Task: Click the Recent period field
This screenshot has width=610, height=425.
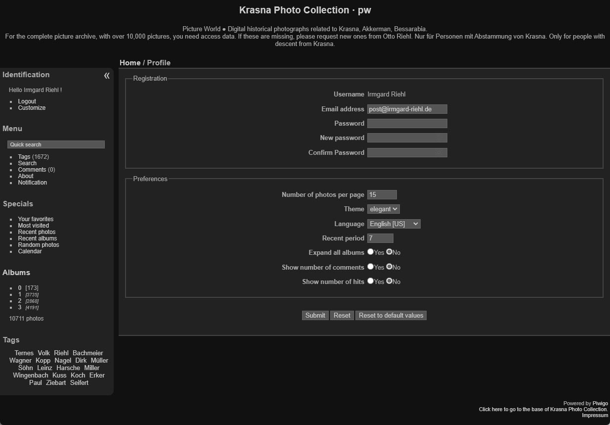Action: pyautogui.click(x=380, y=238)
